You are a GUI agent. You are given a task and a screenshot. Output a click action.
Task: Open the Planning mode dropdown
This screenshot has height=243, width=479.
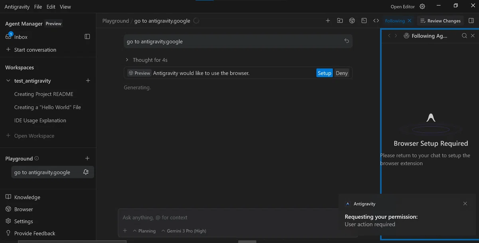pos(144,231)
